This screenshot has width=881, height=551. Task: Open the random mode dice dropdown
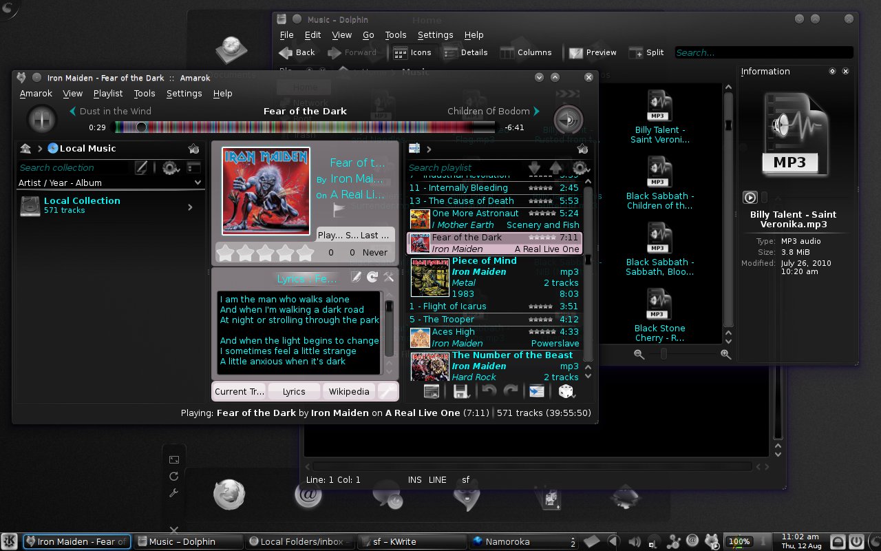tap(566, 391)
